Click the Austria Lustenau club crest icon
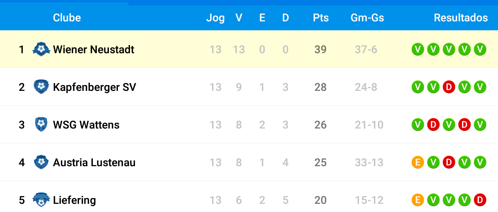 tap(41, 162)
